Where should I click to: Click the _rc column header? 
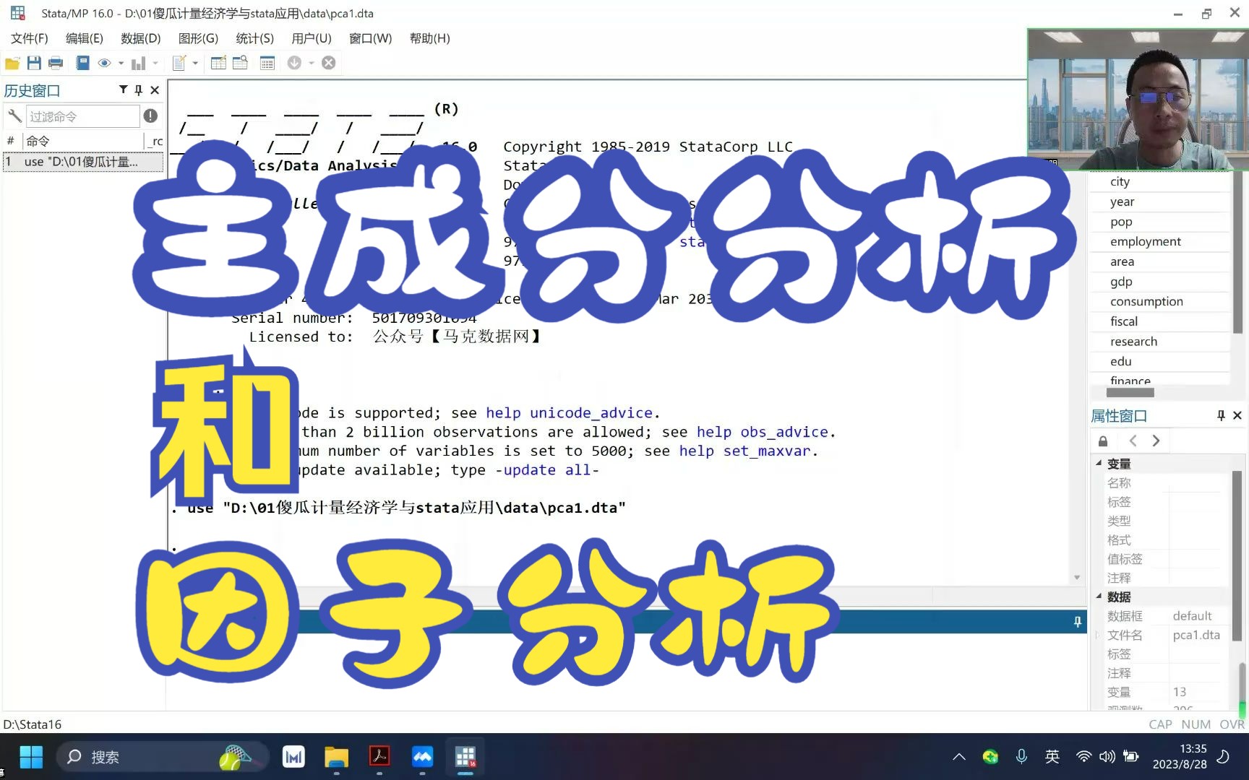click(x=156, y=141)
